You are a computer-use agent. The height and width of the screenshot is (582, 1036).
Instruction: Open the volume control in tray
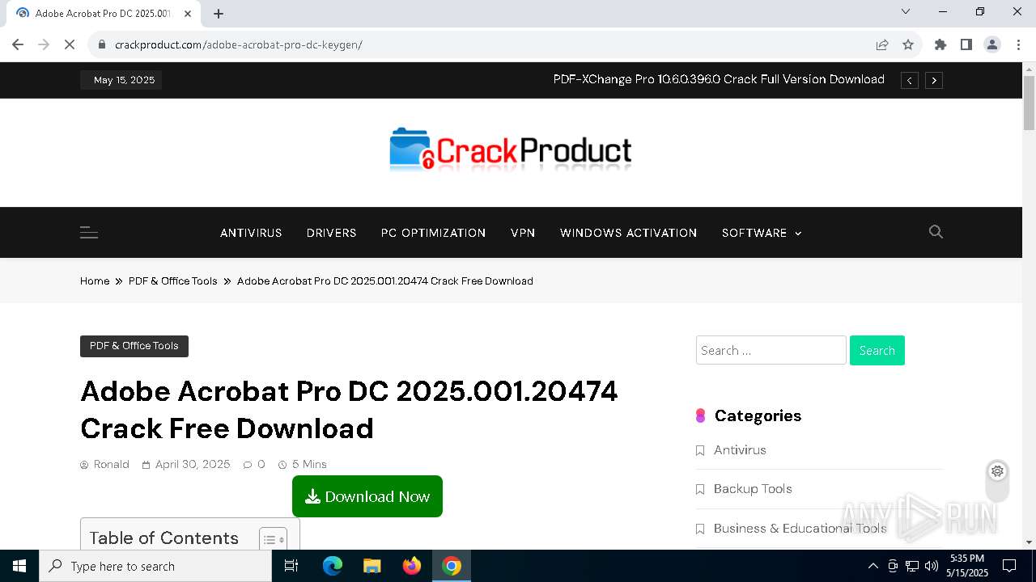tap(932, 566)
